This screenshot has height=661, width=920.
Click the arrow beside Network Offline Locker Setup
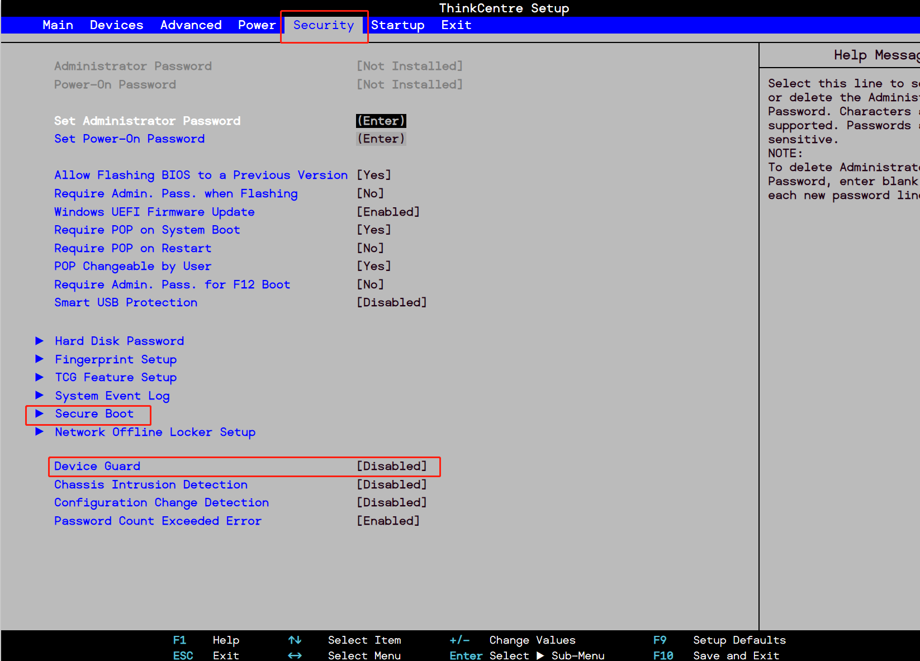(39, 431)
